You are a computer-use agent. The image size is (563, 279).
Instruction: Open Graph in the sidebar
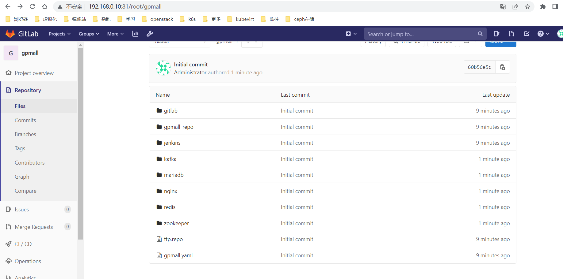[x=22, y=177]
